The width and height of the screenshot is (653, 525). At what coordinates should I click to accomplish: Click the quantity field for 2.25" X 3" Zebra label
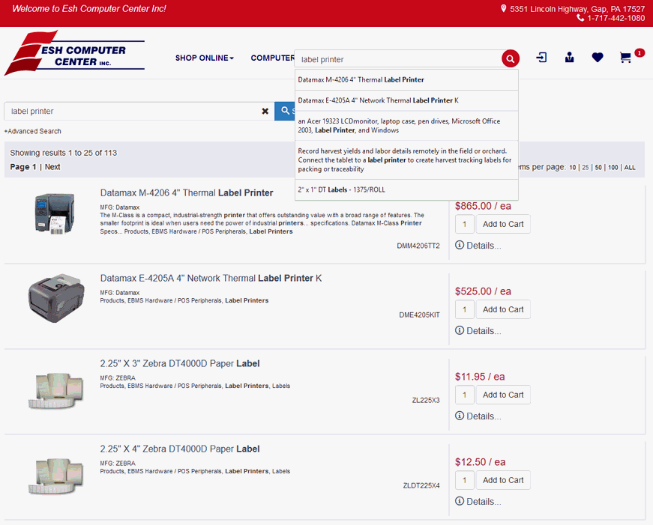[464, 395]
